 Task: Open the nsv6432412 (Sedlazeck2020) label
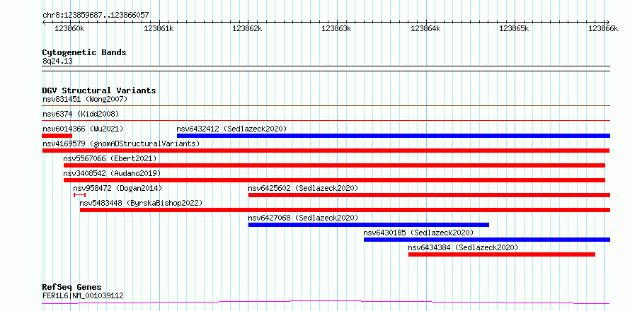coord(232,129)
